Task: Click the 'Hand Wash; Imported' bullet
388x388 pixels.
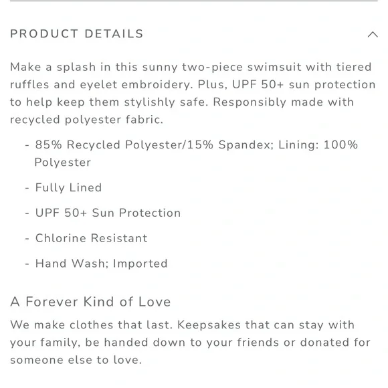Action: (x=102, y=264)
